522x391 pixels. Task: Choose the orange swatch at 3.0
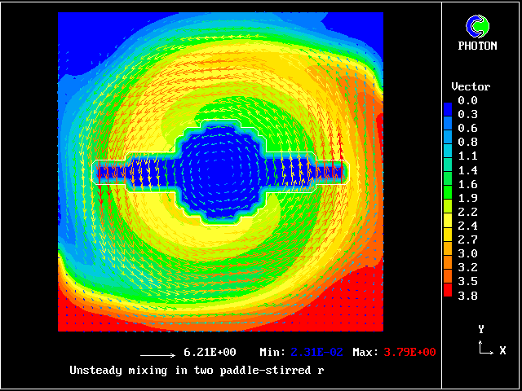point(447,255)
